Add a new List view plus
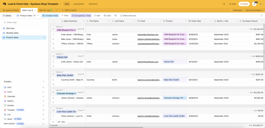The height and width of the screenshot is (128, 265). point(43,114)
